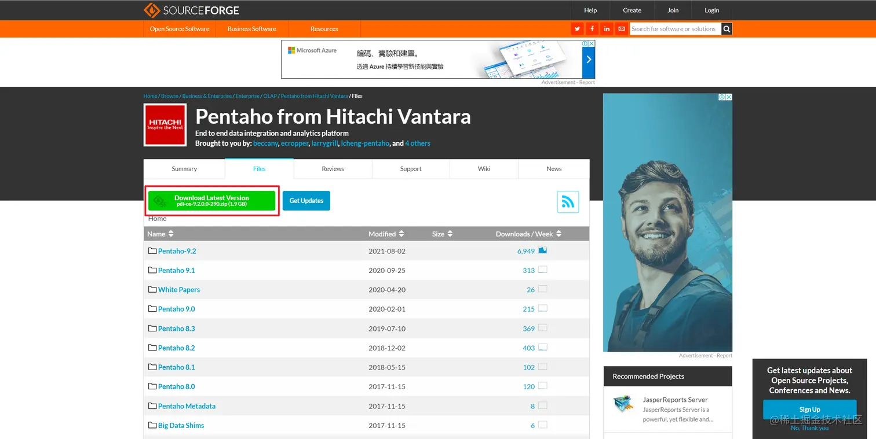Image resolution: width=876 pixels, height=439 pixels.
Task: Click the 6,949 downloads count link
Action: click(x=526, y=251)
